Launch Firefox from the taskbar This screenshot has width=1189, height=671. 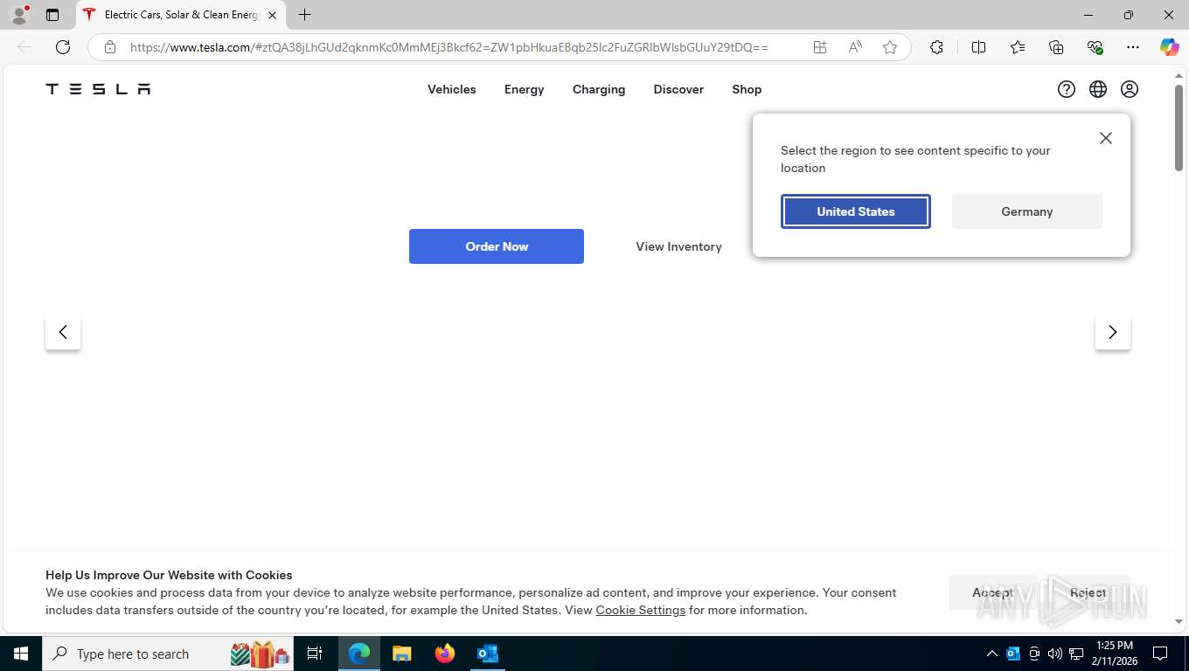[445, 654]
